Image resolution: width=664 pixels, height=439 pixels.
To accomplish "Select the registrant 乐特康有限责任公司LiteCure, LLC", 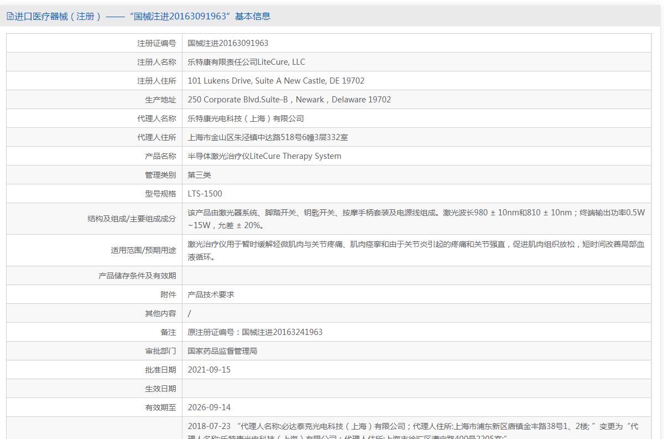I will [x=246, y=62].
